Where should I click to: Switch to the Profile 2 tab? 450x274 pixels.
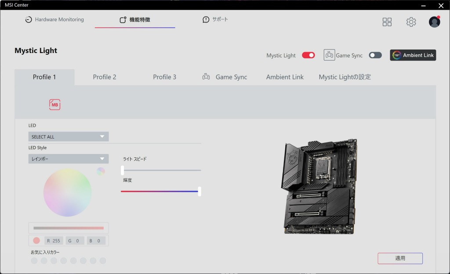click(105, 77)
